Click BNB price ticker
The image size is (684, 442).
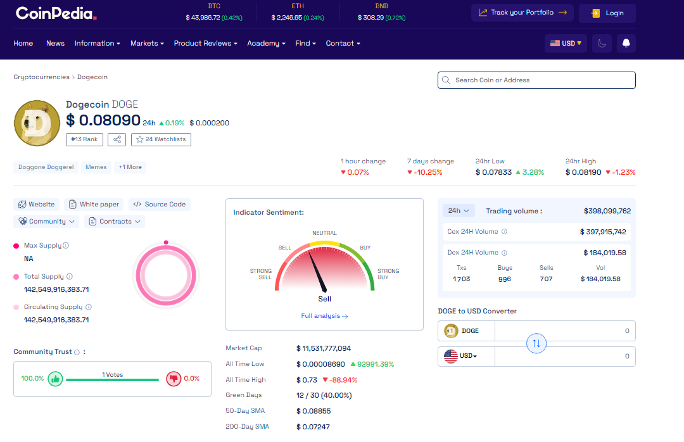click(382, 12)
